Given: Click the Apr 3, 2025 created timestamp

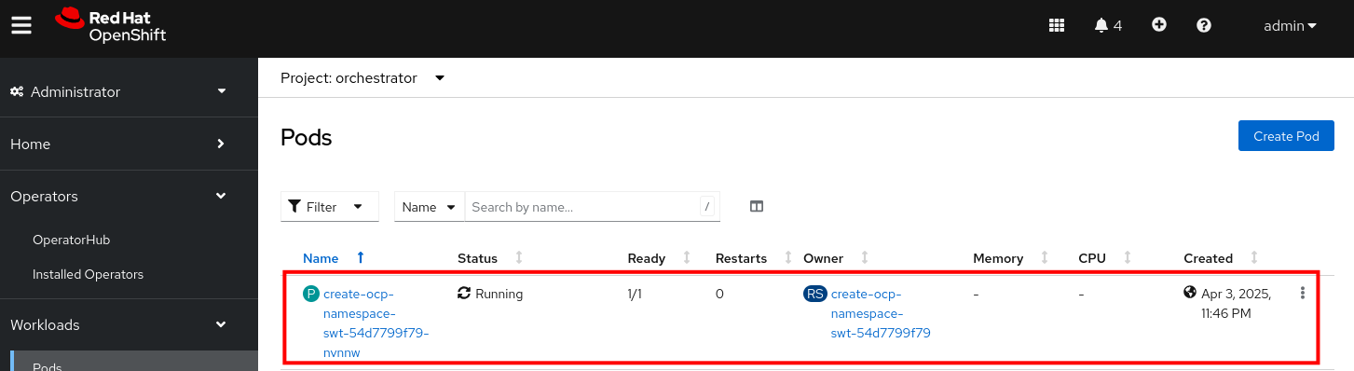Looking at the screenshot, I should [x=1236, y=304].
